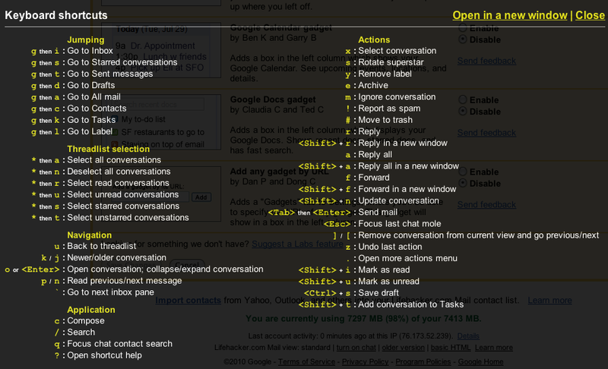Click the Import contacts link
The image size is (608, 369).
tap(188, 300)
